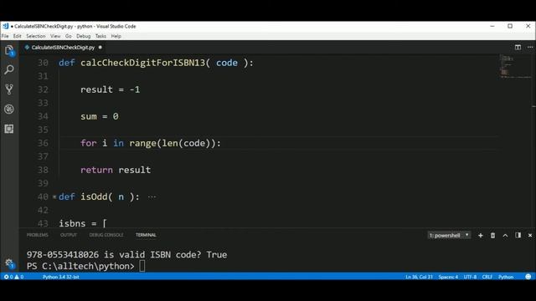Click the split editor icon
This screenshot has width=536, height=301.
coord(518,48)
